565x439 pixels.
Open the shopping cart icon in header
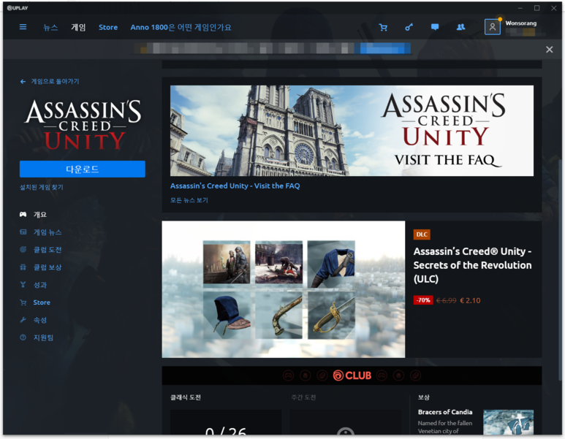click(383, 27)
